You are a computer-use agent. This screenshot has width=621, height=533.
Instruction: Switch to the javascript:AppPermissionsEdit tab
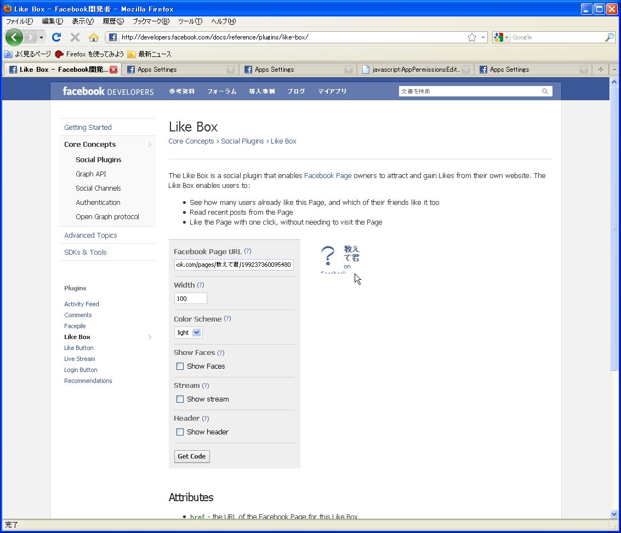coord(415,70)
